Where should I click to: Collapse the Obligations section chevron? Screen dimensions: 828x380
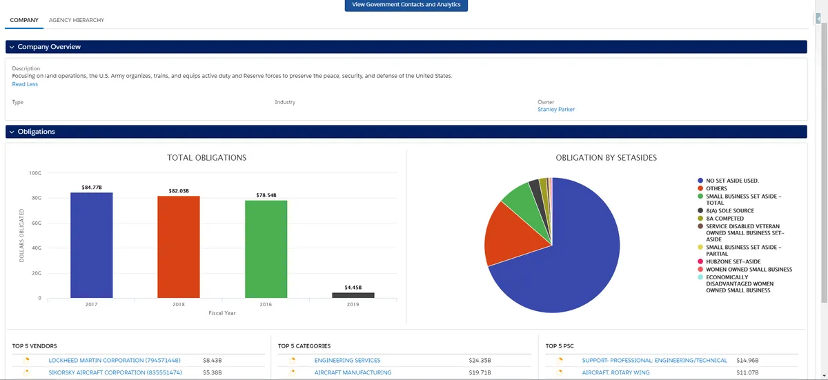12,132
